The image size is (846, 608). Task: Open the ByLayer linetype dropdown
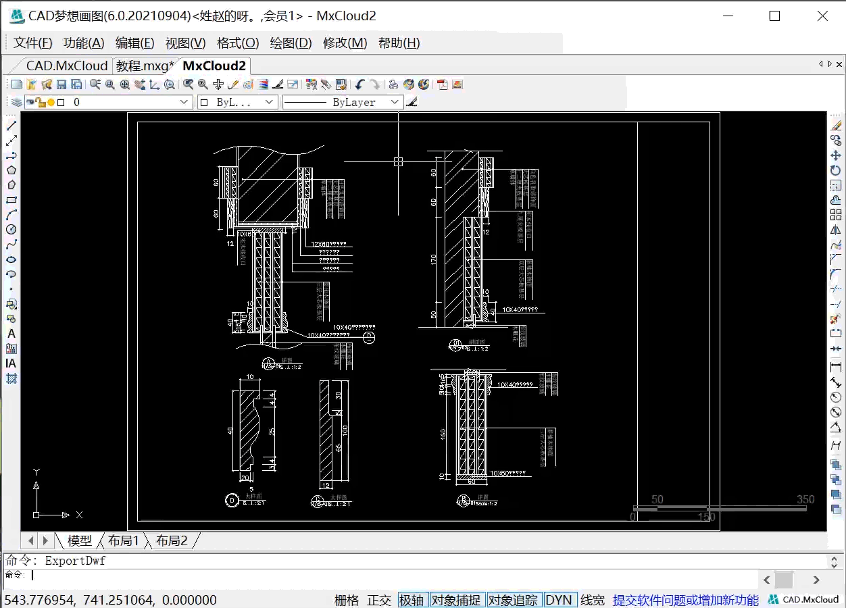click(343, 102)
